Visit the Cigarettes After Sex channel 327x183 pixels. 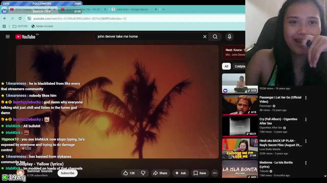[271, 128]
